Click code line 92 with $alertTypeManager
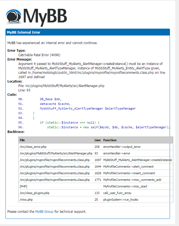Screen dimensions: 179x226 (88, 108)
